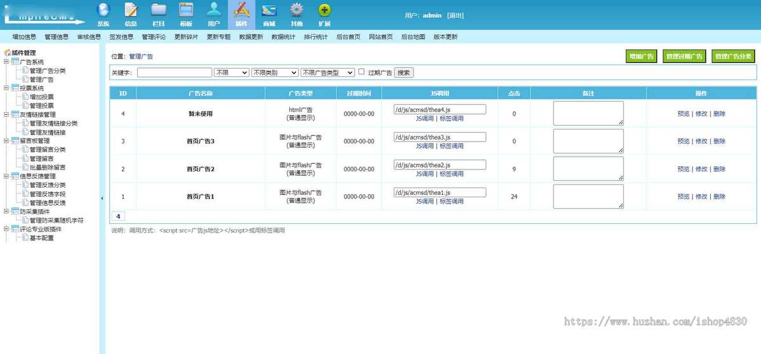Click the sidebar collapse arrow handle
This screenshot has height=354, width=761.
pyautogui.click(x=102, y=198)
